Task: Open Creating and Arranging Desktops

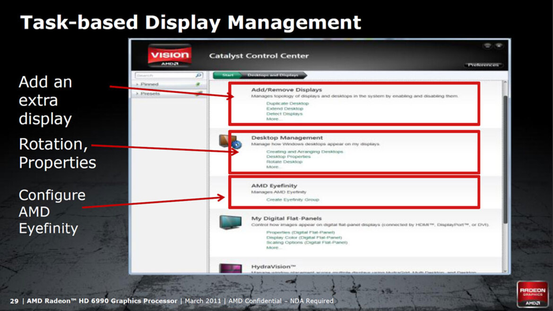Action: pos(305,152)
